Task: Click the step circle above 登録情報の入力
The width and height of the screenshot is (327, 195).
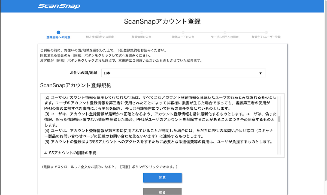Action: [x=141, y=32]
